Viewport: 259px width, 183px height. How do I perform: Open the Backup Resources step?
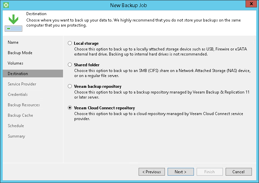pos(24,105)
